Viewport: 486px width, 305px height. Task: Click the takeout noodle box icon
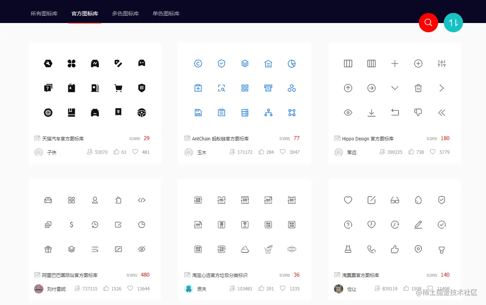268,249
